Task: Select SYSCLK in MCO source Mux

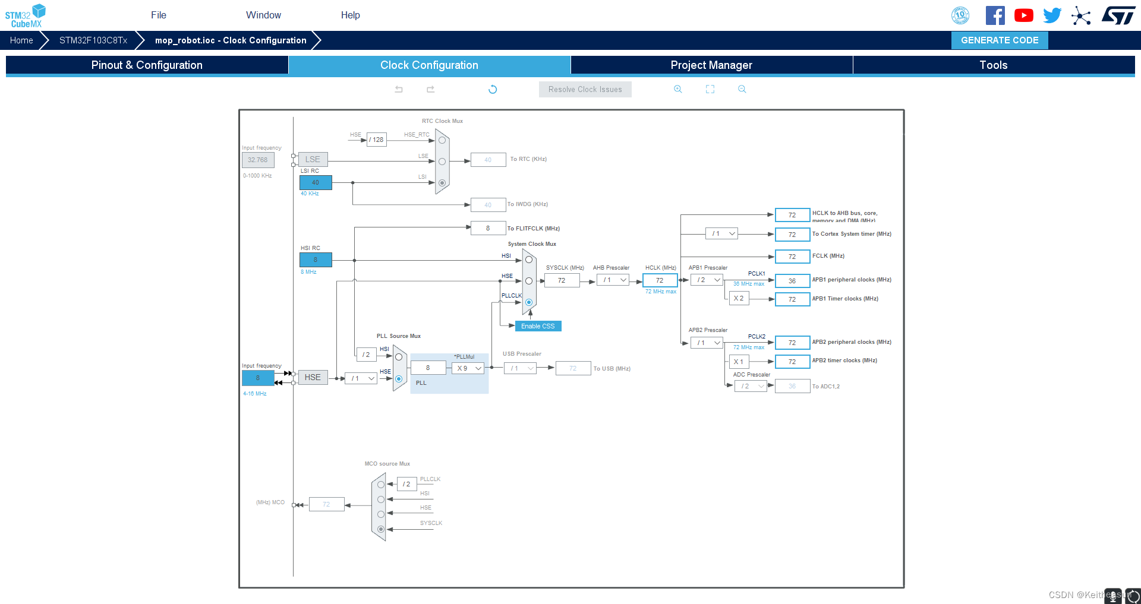Action: [x=381, y=529]
